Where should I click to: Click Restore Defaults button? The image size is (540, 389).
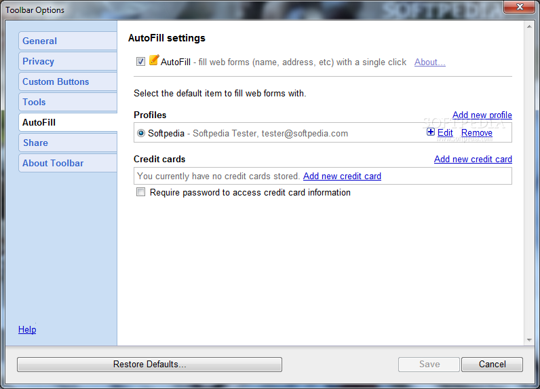coord(149,364)
